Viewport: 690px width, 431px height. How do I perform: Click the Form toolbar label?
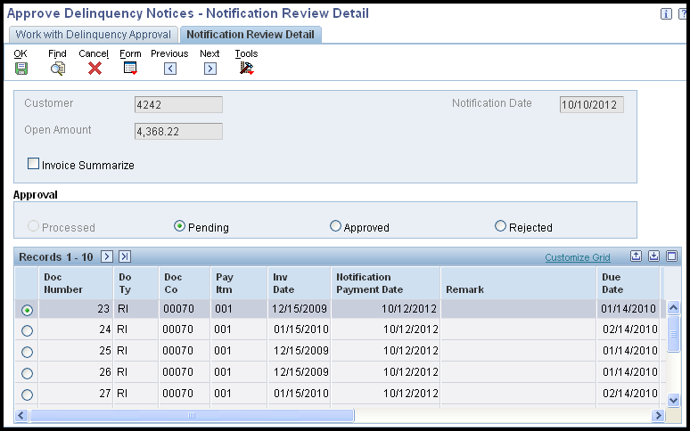(x=130, y=53)
